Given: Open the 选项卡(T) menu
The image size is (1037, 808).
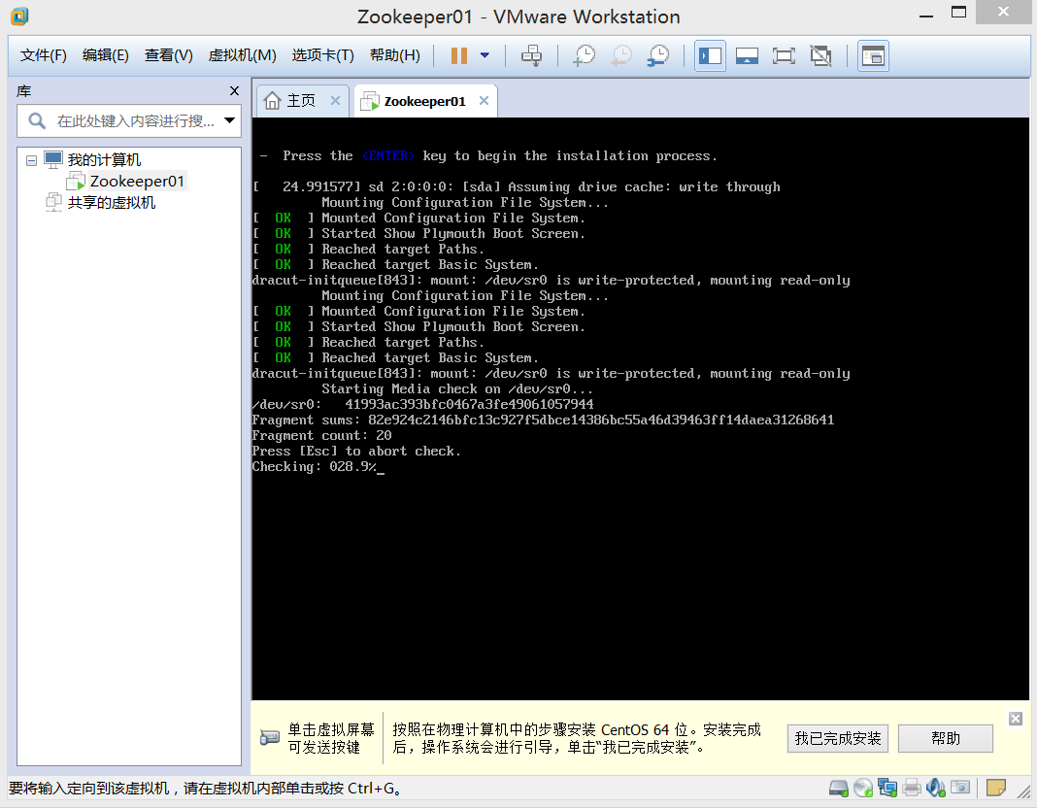Looking at the screenshot, I should point(322,55).
